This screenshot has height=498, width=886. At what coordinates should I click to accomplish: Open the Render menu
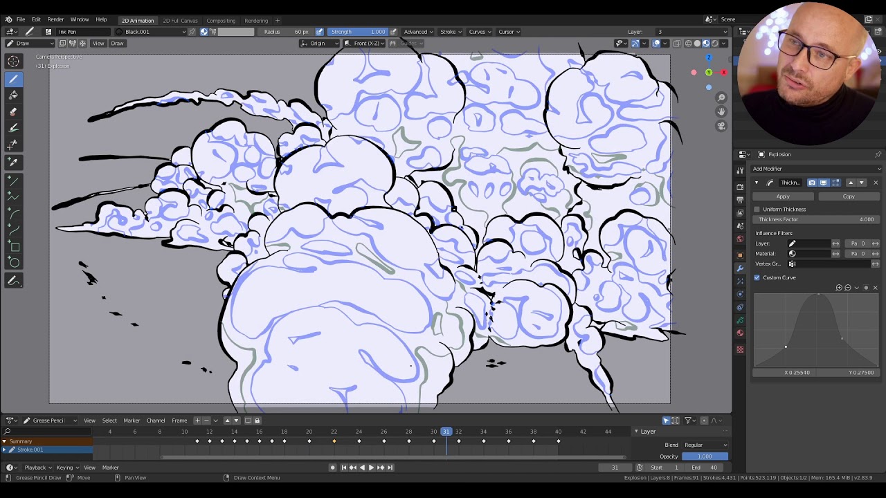55,19
